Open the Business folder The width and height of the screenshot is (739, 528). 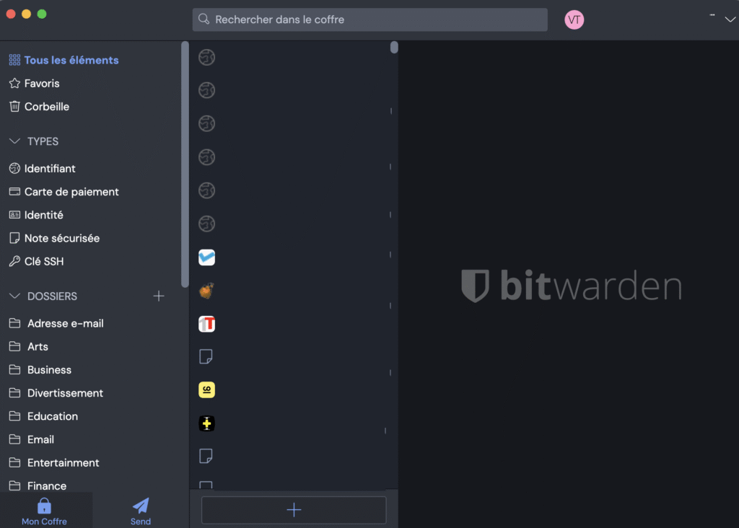(x=40, y=370)
